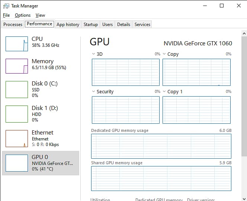
Task: Select the Performance tab
Action: 39,24
